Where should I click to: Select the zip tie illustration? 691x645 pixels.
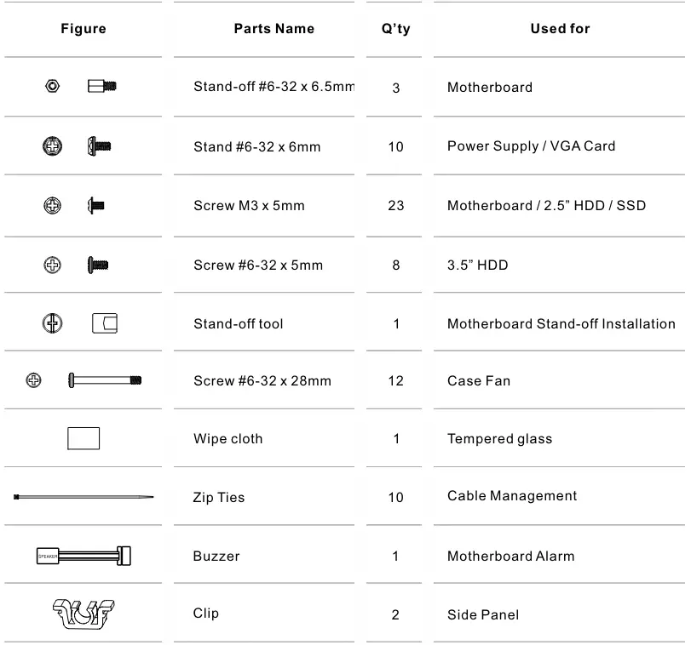pyautogui.click(x=83, y=497)
